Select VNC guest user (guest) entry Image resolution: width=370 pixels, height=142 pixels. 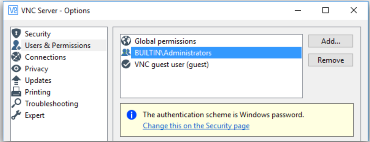pos(211,65)
